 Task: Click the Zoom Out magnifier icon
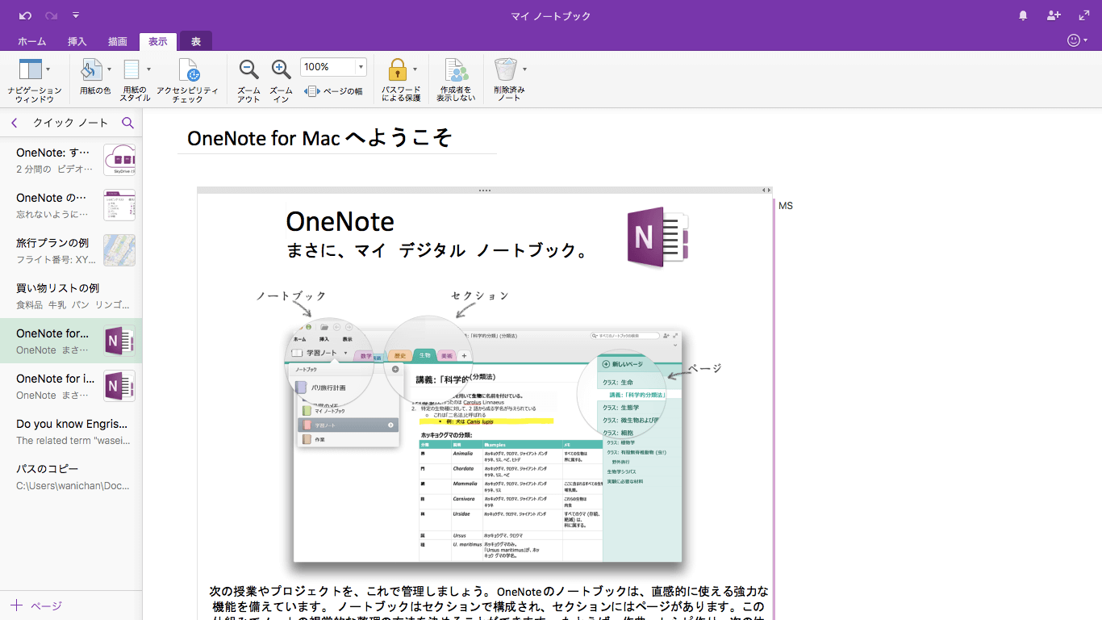[249, 70]
